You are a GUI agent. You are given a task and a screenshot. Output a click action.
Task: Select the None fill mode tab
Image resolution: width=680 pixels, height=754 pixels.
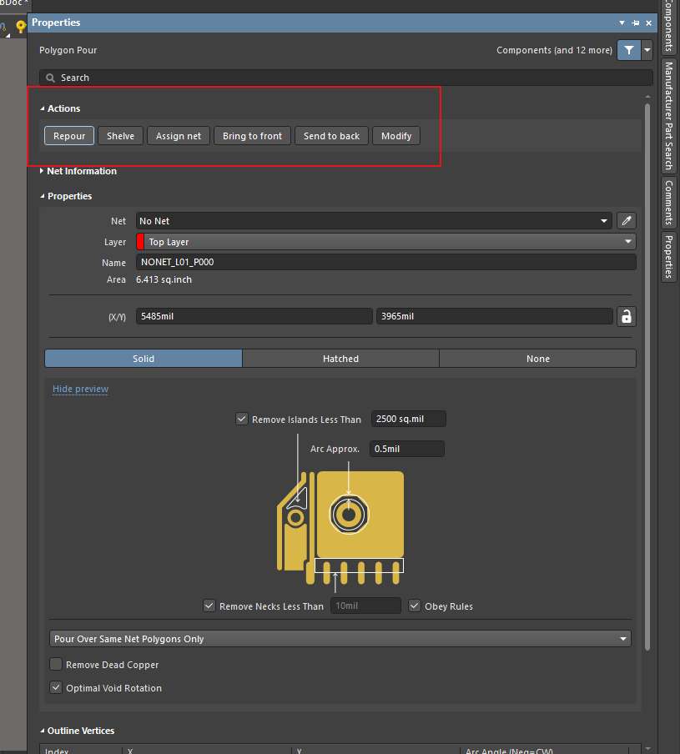537,359
